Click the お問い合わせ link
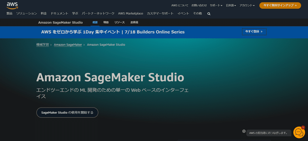The image size is (308, 141). (199, 5)
